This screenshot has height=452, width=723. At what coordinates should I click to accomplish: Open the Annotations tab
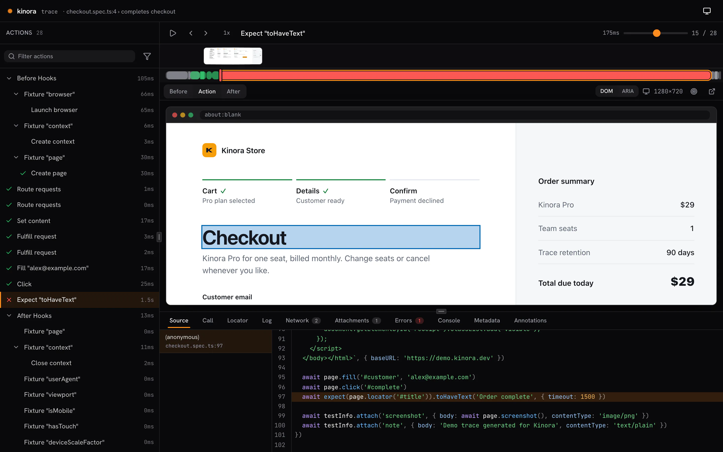pyautogui.click(x=530, y=320)
